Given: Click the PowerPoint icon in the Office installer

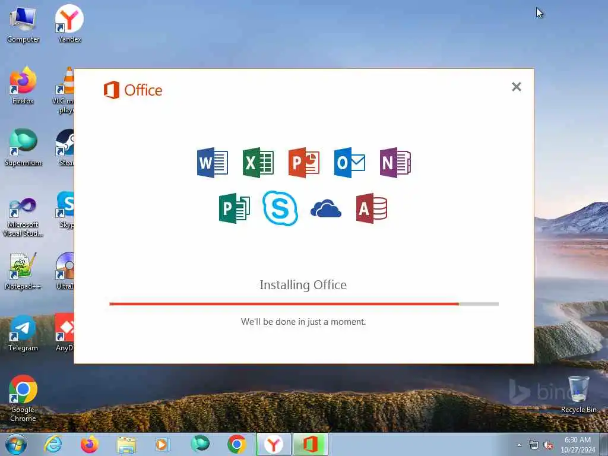Looking at the screenshot, I should pyautogui.click(x=303, y=163).
